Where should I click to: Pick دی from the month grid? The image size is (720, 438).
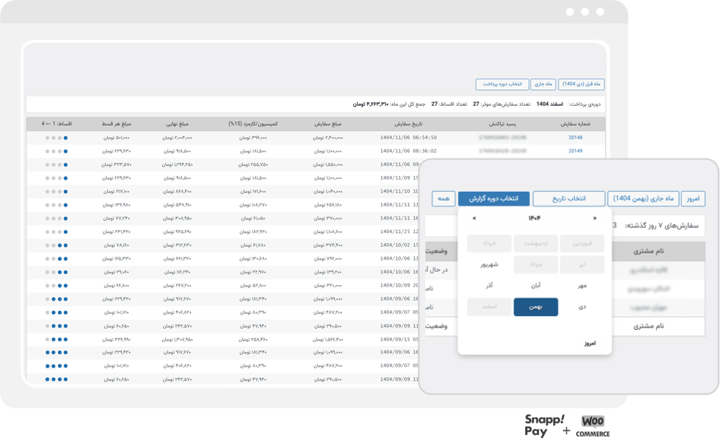[581, 307]
